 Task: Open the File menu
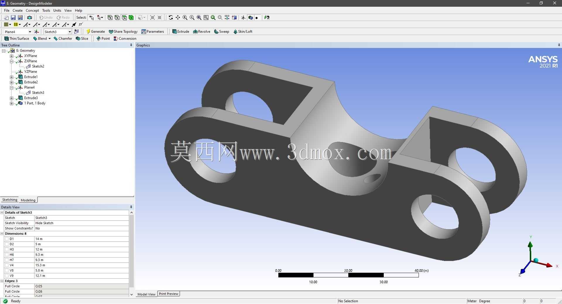(7, 10)
